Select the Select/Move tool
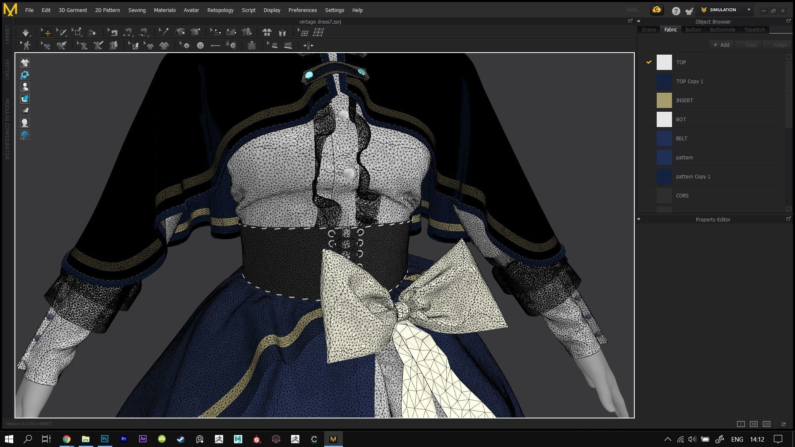The width and height of the screenshot is (795, 447). (46, 32)
